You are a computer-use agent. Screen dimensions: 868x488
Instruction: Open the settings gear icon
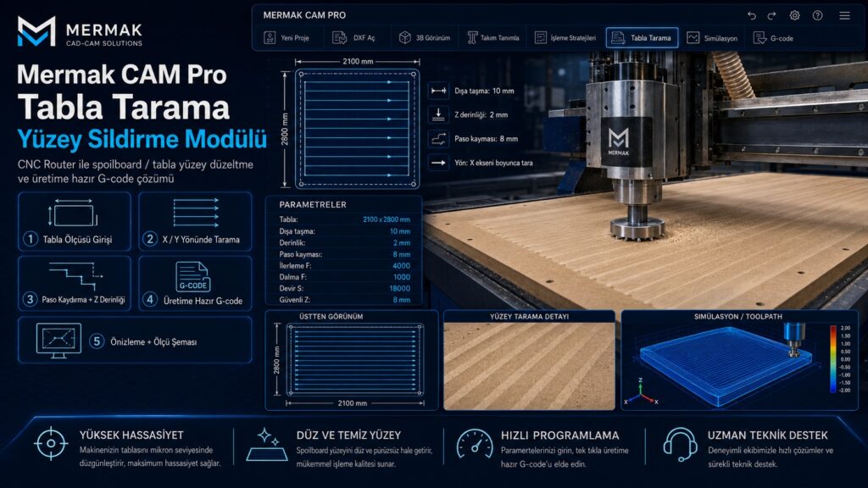click(x=794, y=15)
